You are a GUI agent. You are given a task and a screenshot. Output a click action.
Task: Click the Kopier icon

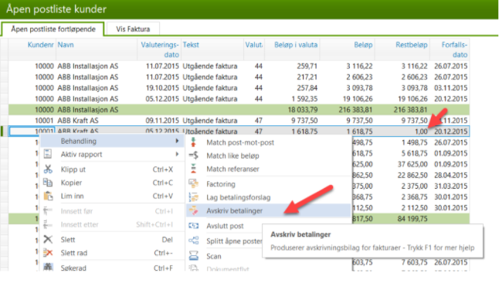point(48,183)
